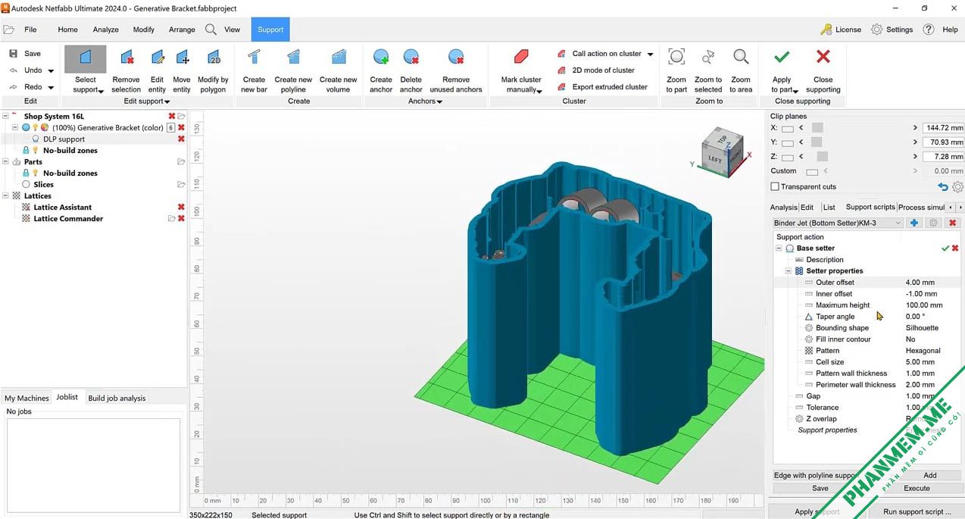Open the Build job analysis tab
This screenshot has width=965, height=519.
[117, 398]
